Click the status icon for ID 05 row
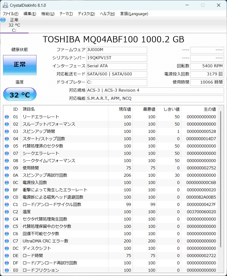Image resolution: width=227 pixels, height=276 pixels. pos(7,146)
